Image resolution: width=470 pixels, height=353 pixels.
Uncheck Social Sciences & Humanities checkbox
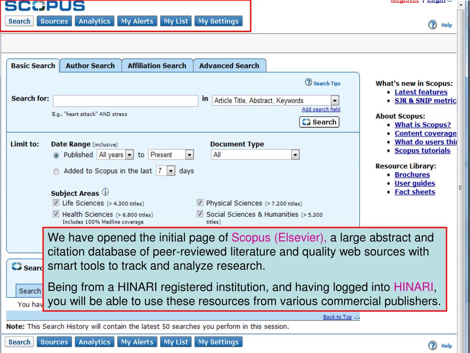coord(200,214)
